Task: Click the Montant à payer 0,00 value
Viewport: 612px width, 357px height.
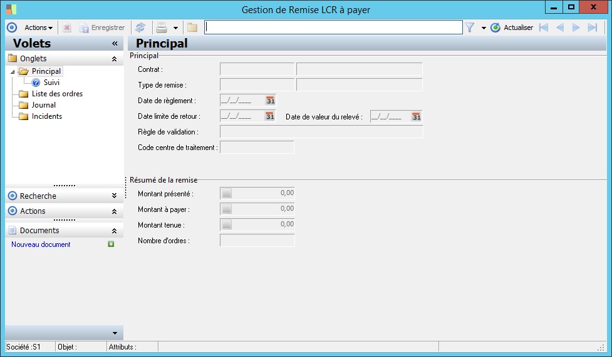Action: [x=287, y=208]
